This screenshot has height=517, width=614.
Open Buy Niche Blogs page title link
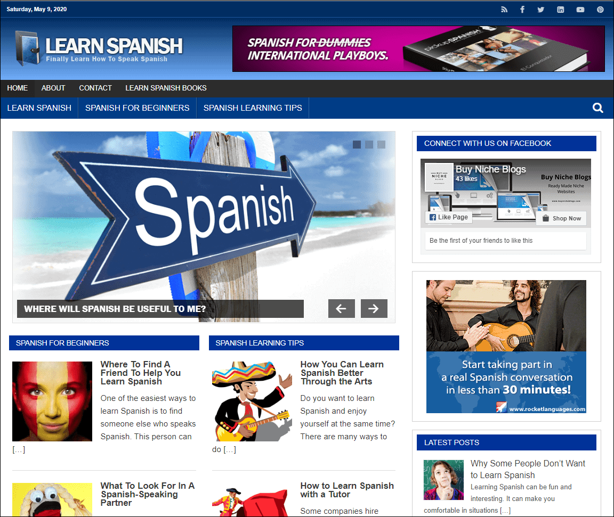[490, 169]
